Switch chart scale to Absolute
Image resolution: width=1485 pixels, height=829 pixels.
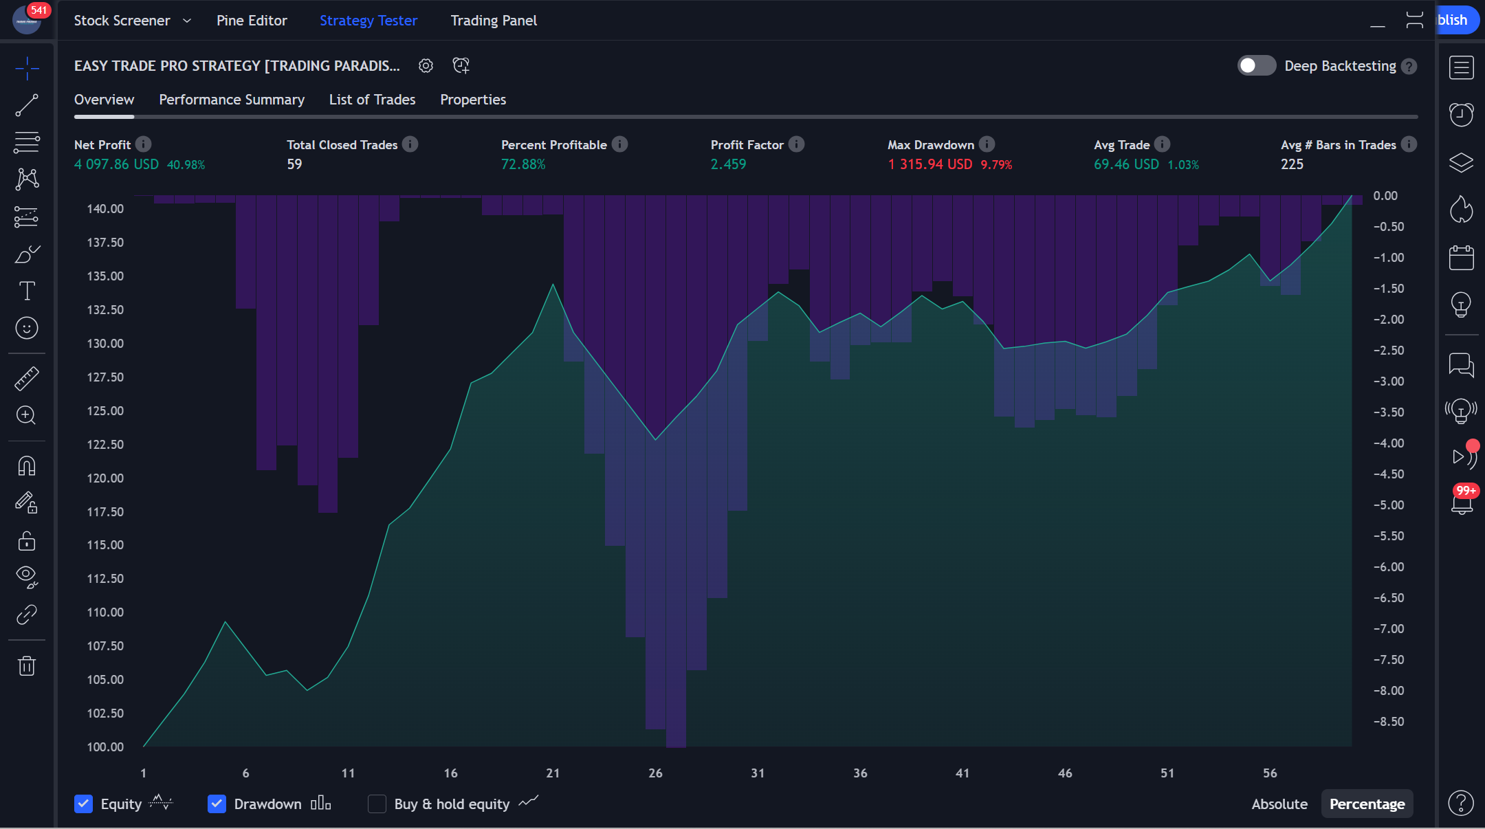pos(1279,804)
